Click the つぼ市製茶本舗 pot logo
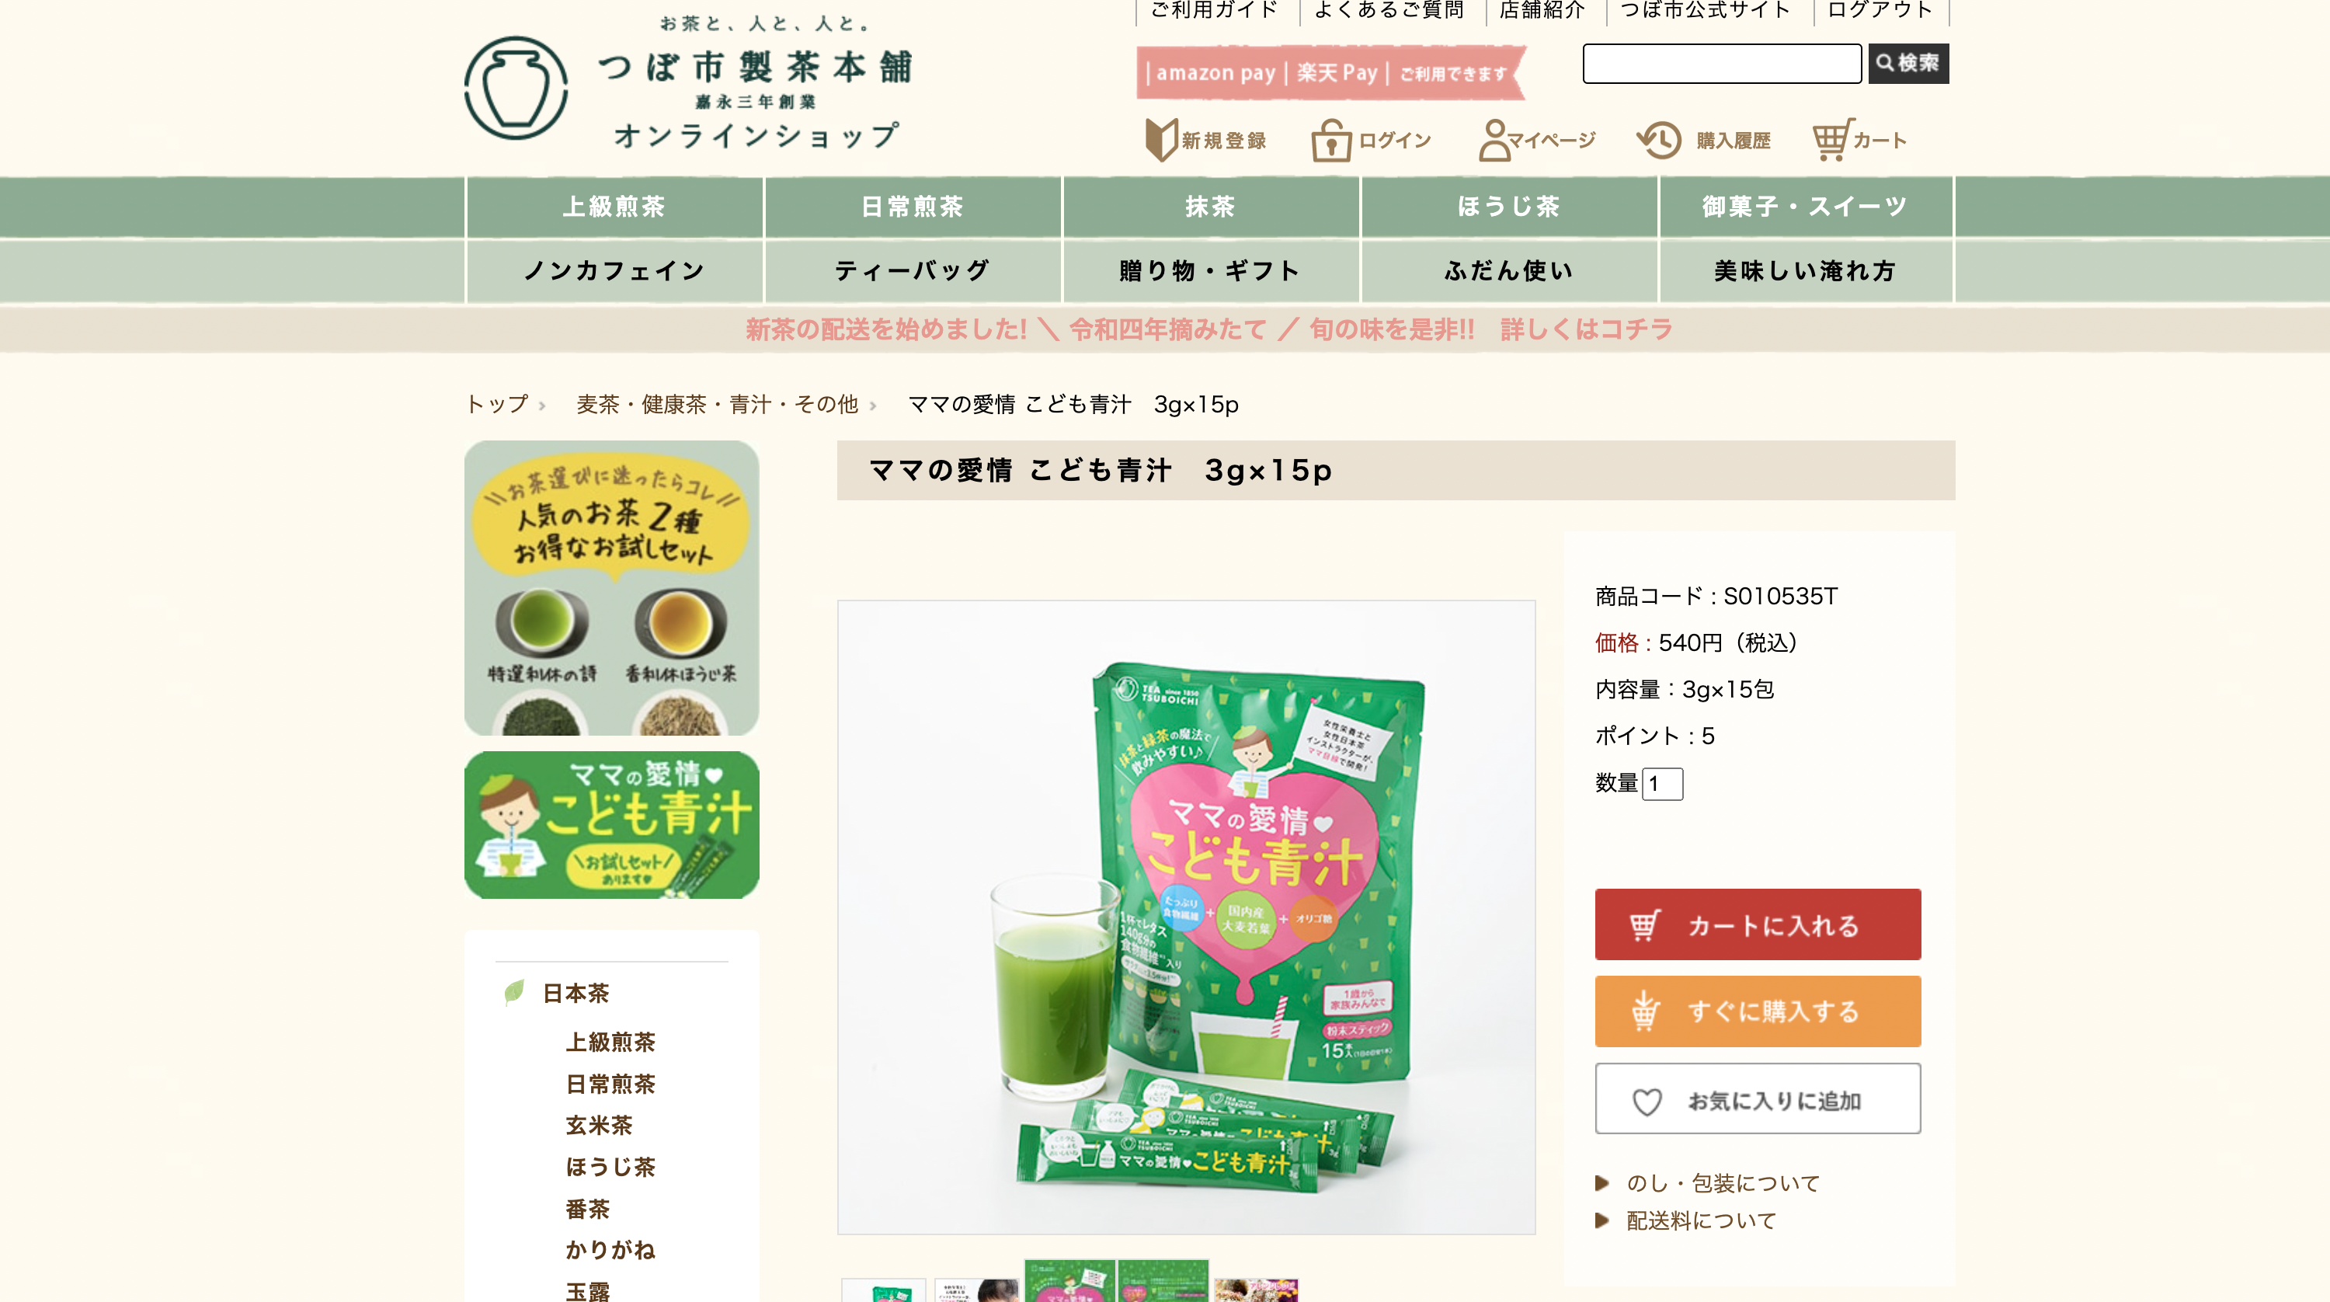The width and height of the screenshot is (2330, 1302). click(516, 88)
